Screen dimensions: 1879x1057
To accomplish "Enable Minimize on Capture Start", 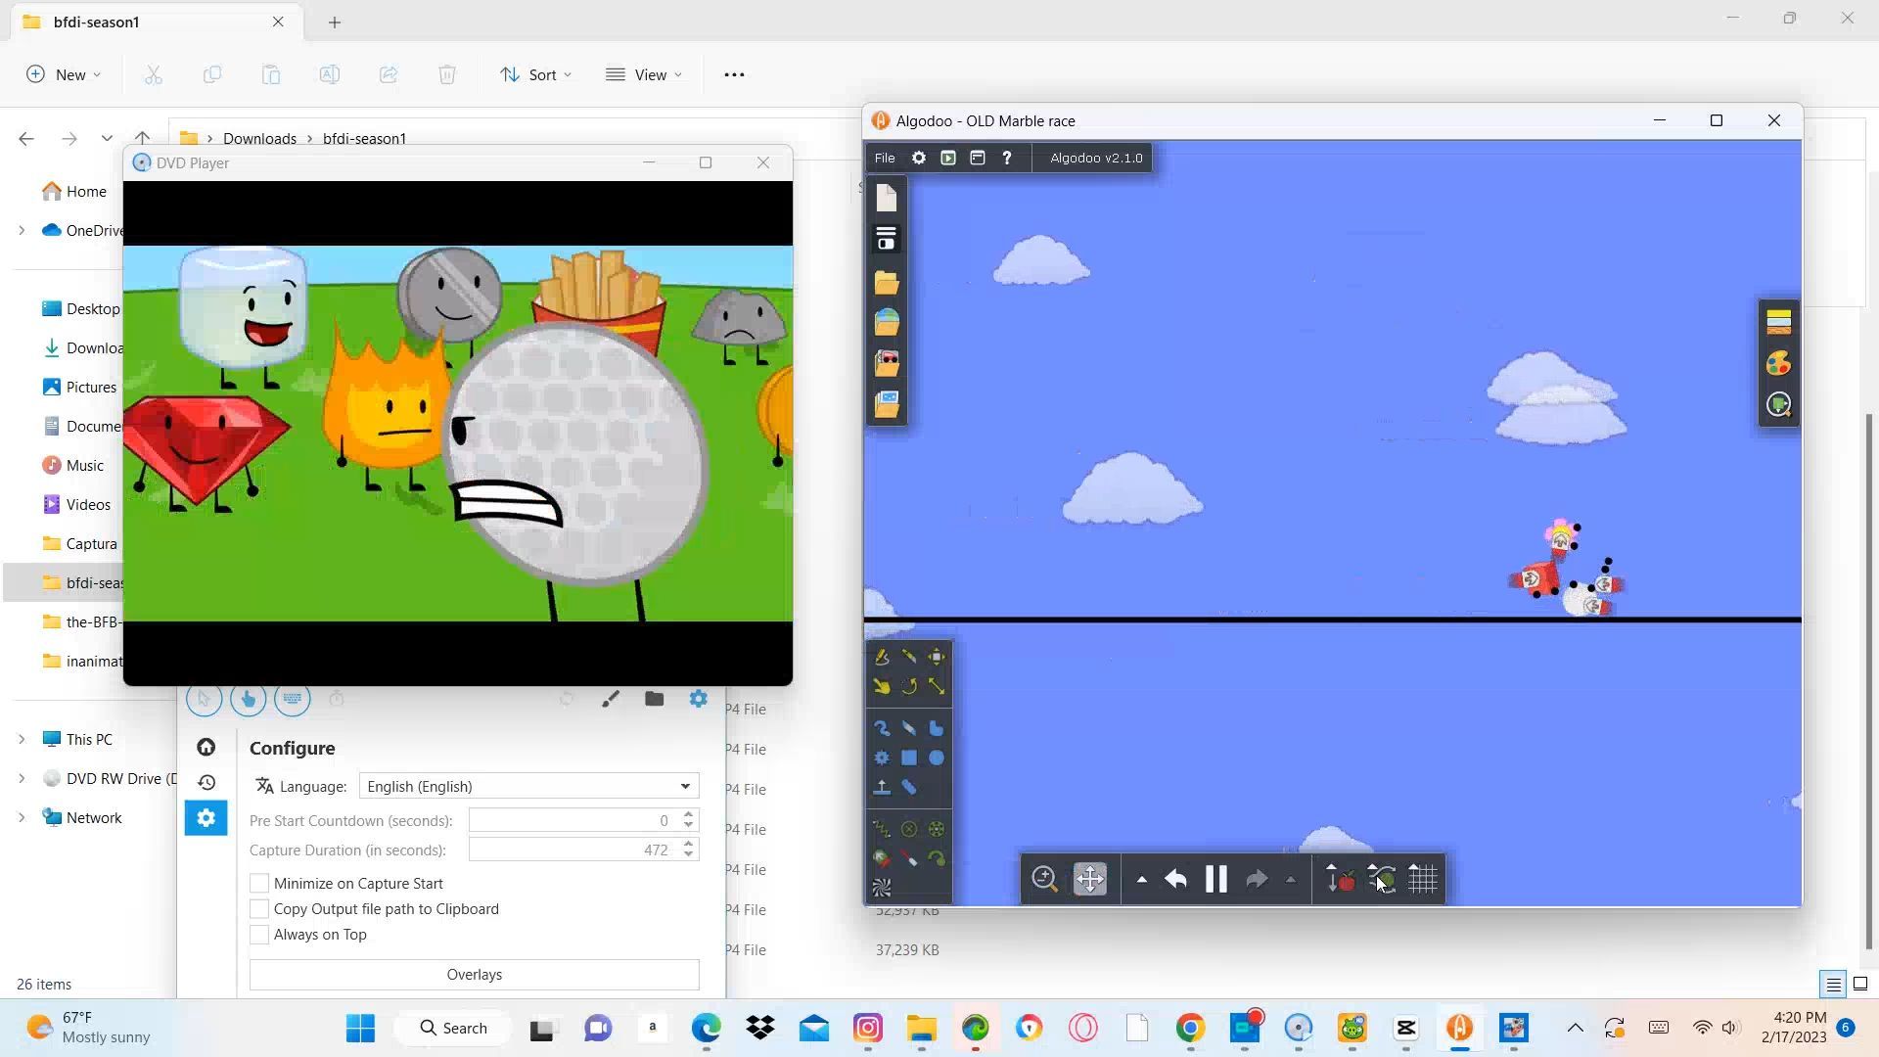I will 259,883.
